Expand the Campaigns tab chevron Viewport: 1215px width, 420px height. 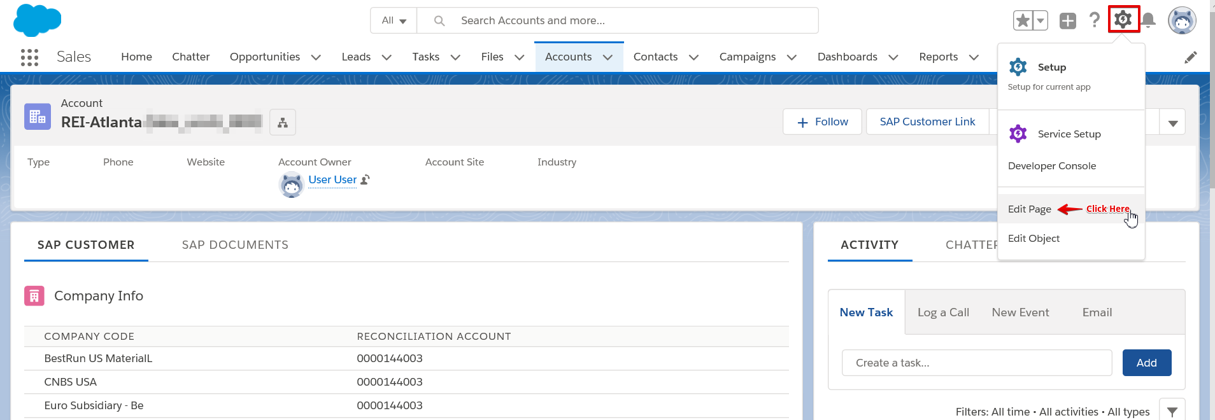[x=792, y=57]
